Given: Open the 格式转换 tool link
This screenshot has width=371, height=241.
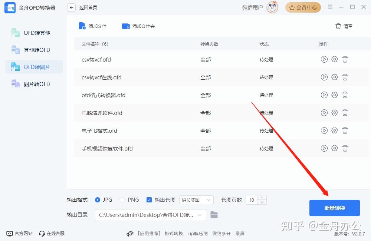Looking at the screenshot, I should click(173, 234).
